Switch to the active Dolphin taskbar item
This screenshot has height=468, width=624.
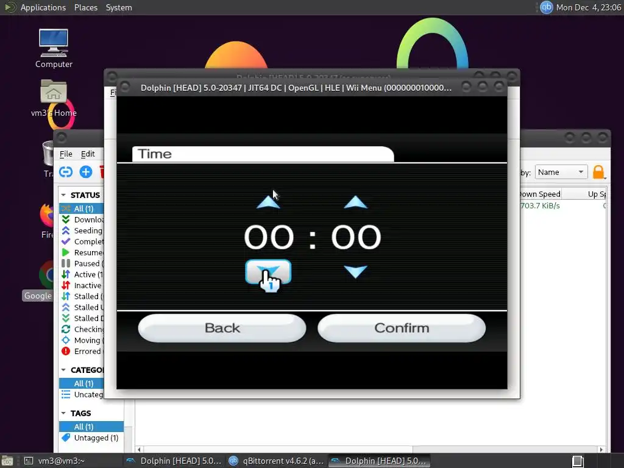379,461
